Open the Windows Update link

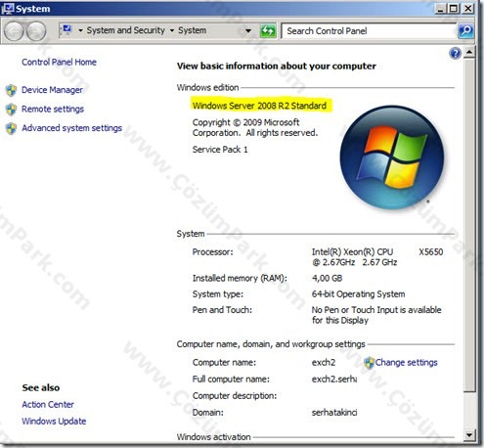tap(54, 421)
